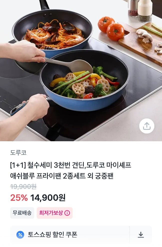162x247 pixels.
Task: Select the 최저가보상 pink badge
Action: [x=54, y=213]
